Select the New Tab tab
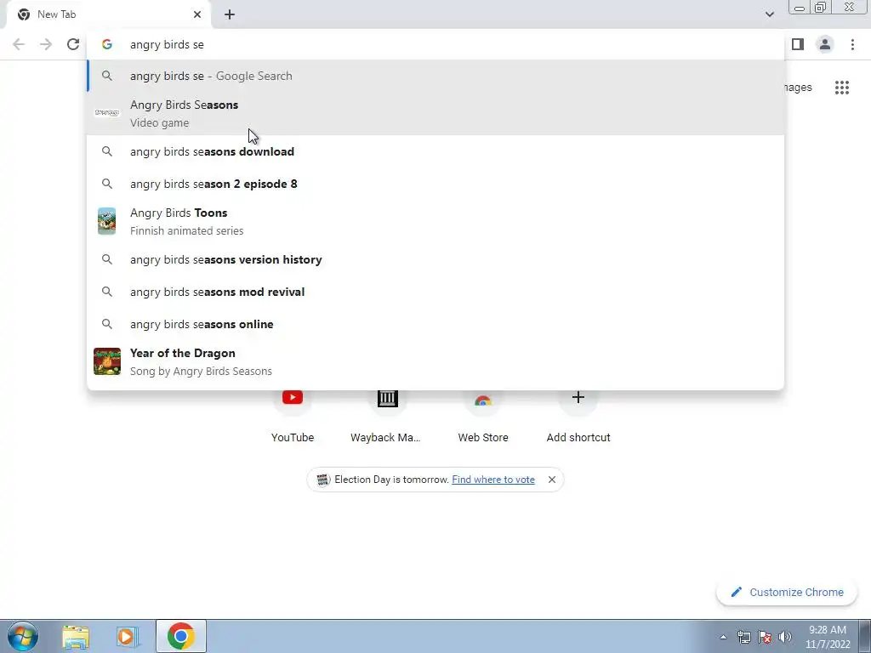The image size is (871, 653). click(108, 15)
